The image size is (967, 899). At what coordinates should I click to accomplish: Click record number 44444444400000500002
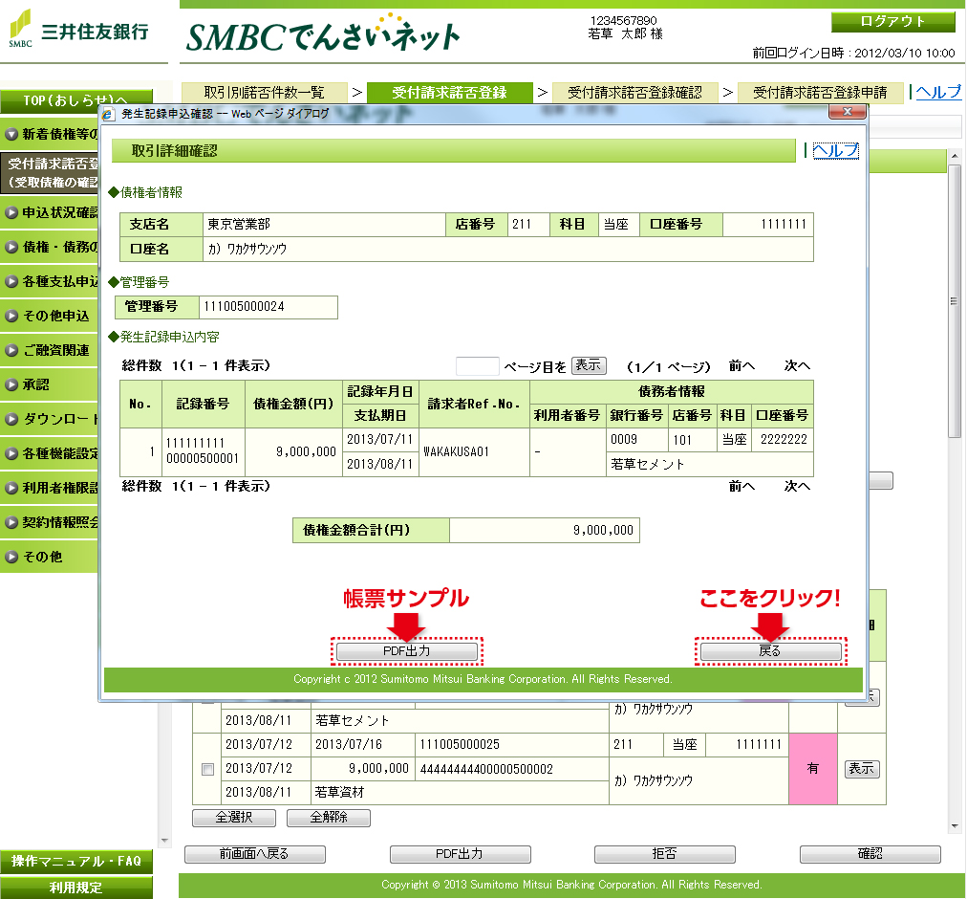click(486, 769)
